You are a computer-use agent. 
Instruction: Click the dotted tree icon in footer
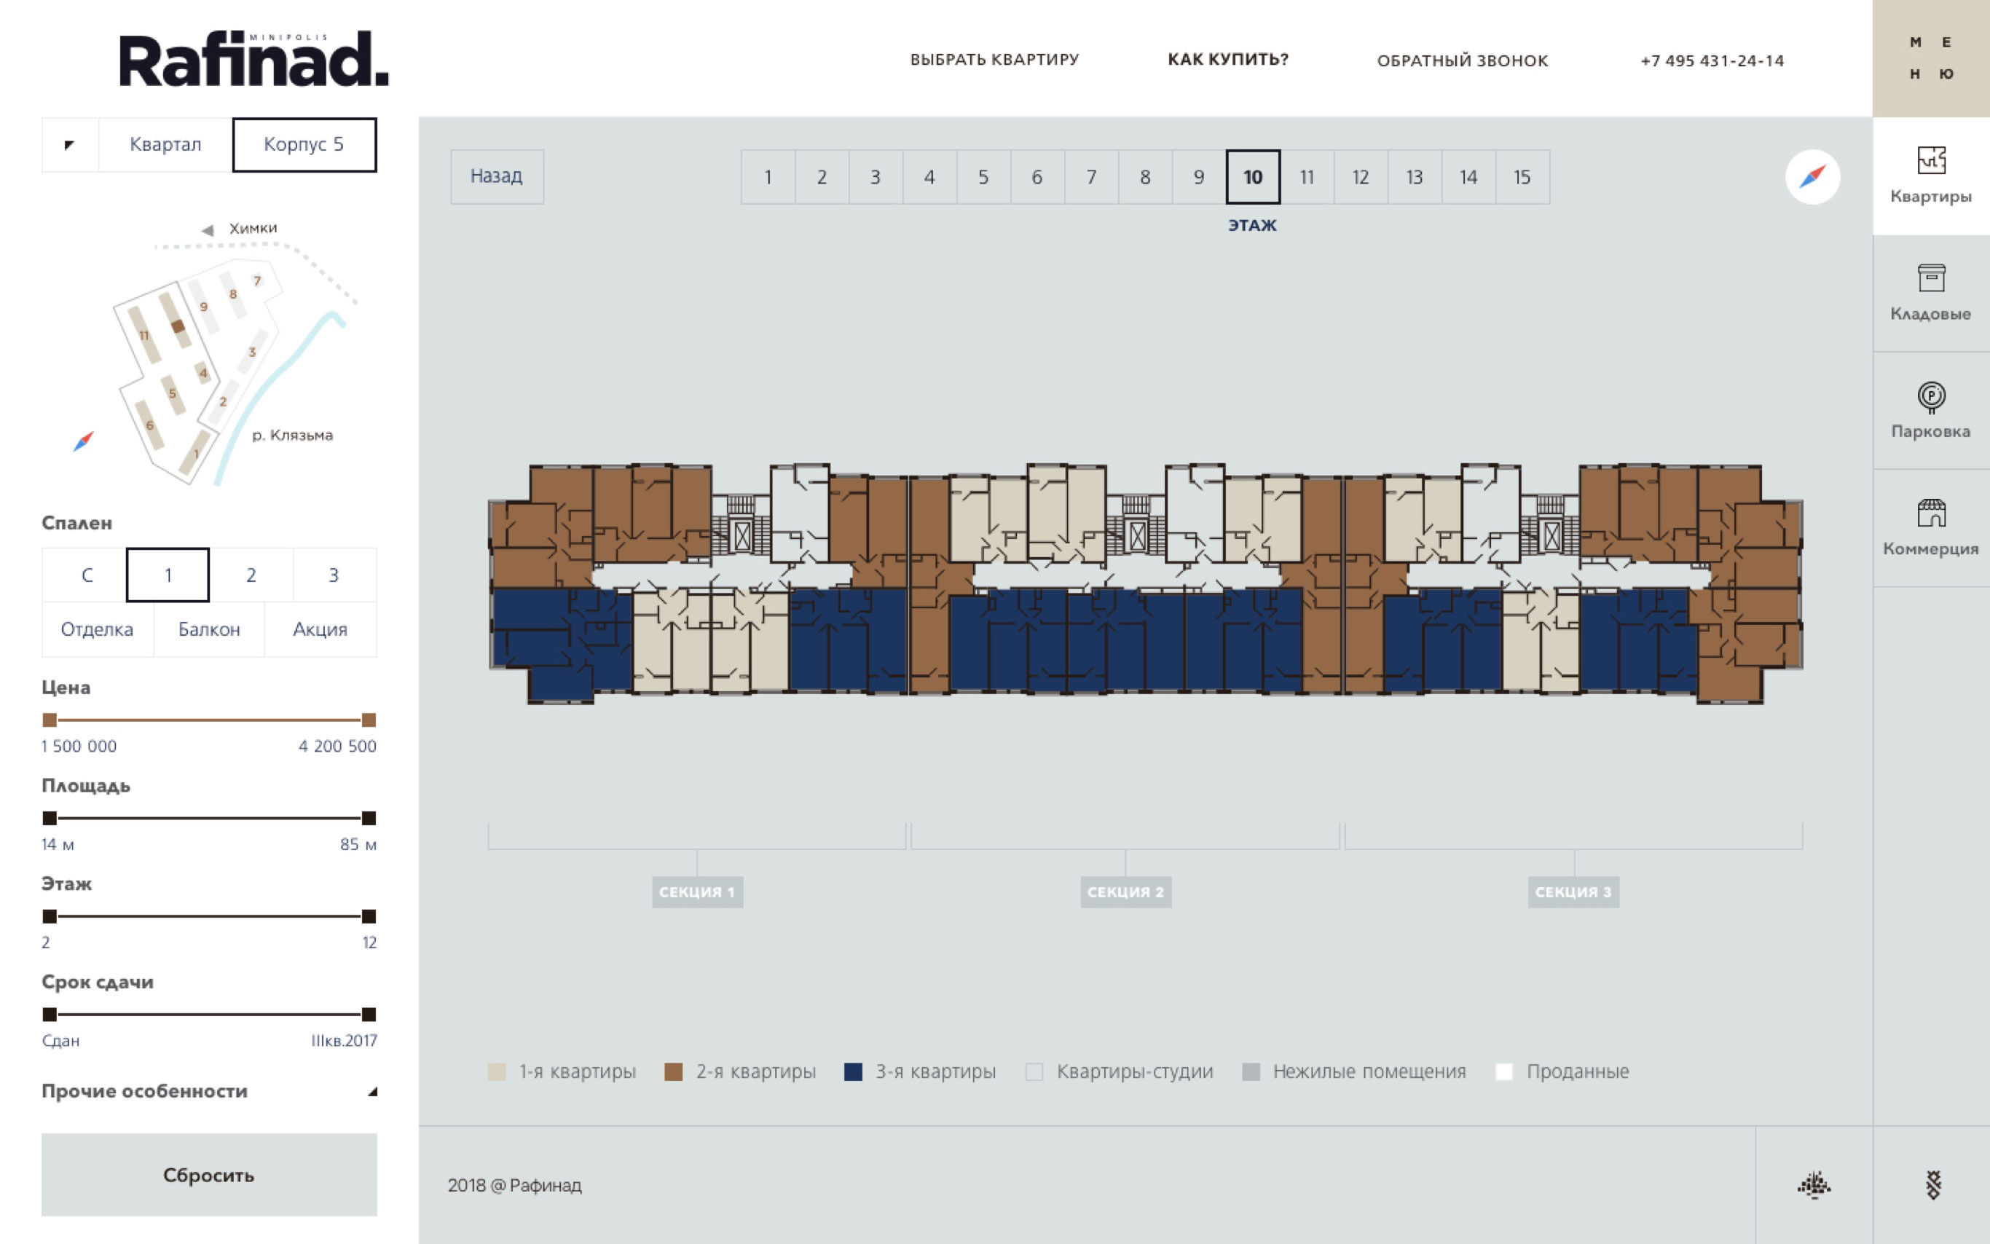pos(1813,1185)
